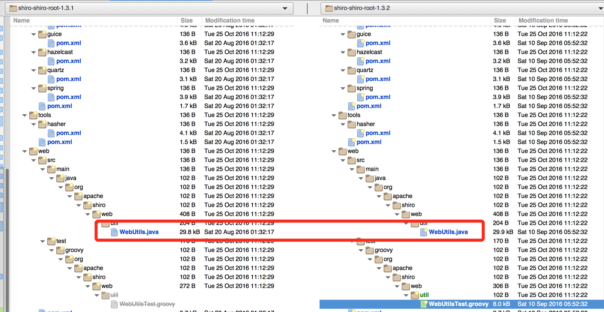Click the tools folder icon in left pane
The height and width of the screenshot is (312, 604).
pyautogui.click(x=33, y=115)
